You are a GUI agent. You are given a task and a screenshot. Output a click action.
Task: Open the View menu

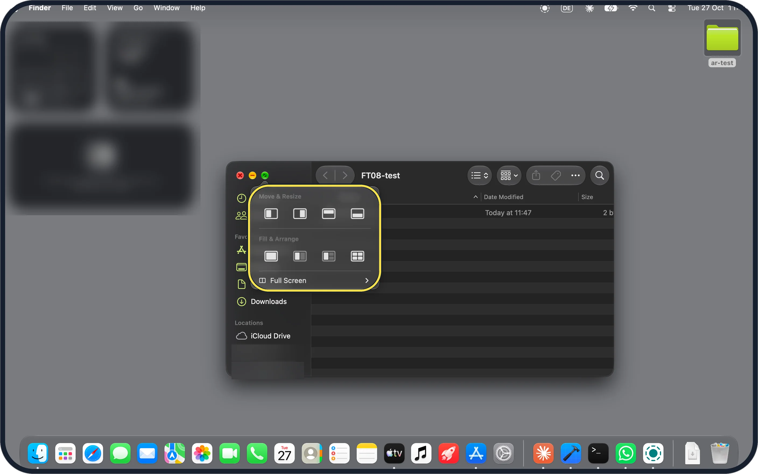(115, 8)
